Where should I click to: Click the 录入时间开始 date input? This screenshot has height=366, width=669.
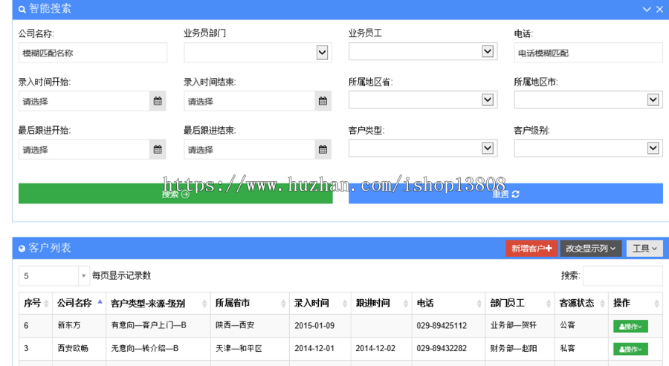click(85, 102)
